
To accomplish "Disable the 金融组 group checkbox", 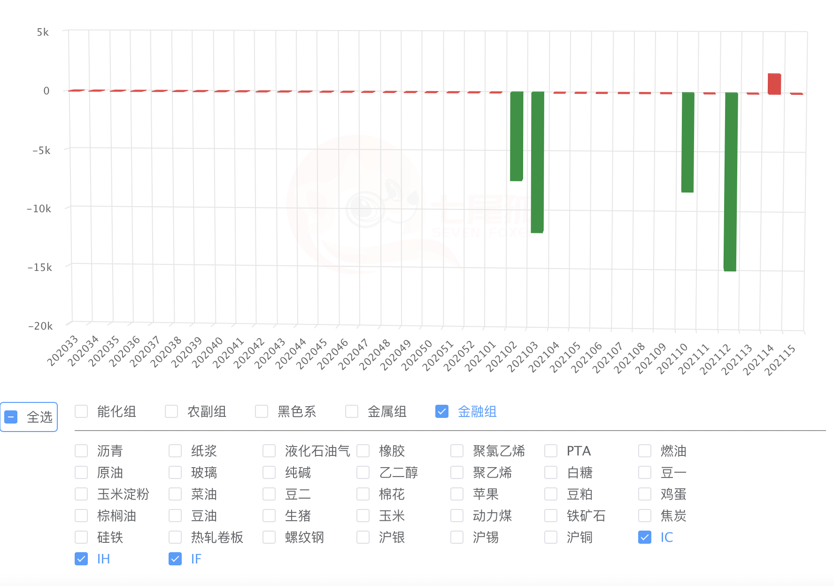I will (x=442, y=411).
